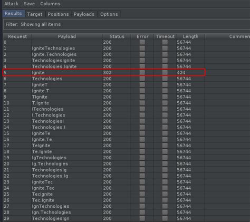This screenshot has width=250, height=222.
Task: Select the Ignite.Technologies payload
Action: click(x=54, y=54)
